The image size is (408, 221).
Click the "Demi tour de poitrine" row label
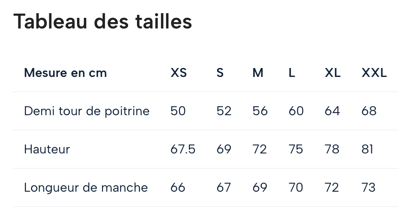point(87,111)
